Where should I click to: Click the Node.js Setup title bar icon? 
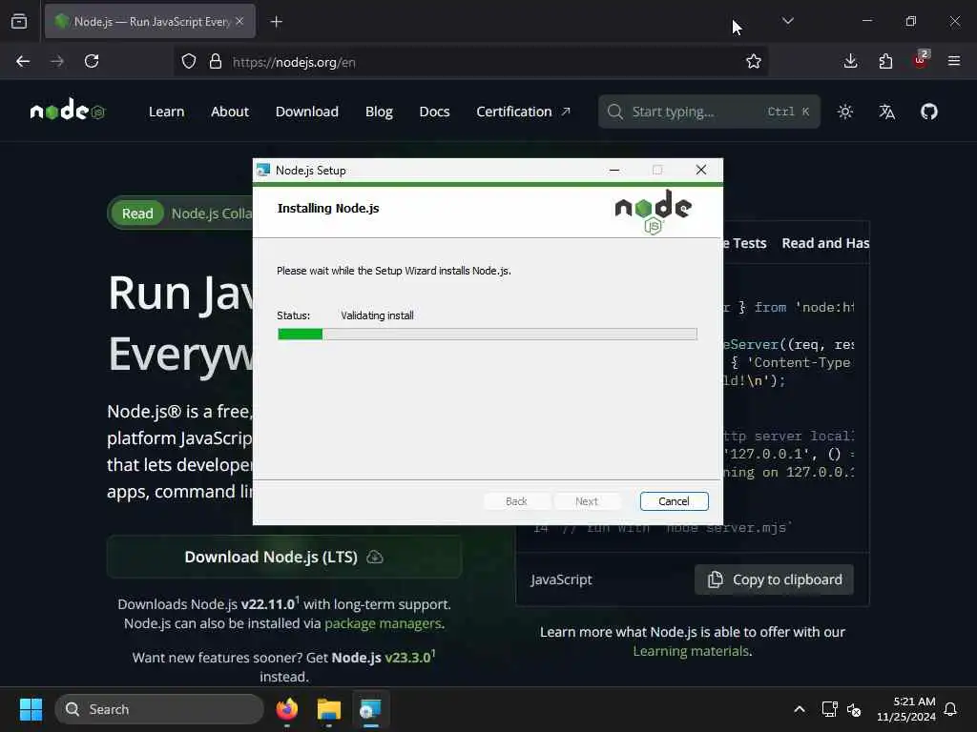(x=263, y=170)
